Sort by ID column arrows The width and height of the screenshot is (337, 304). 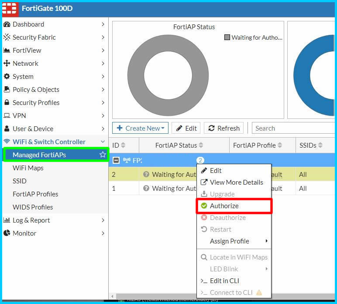point(123,145)
